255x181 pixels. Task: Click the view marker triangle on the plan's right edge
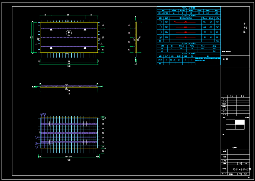click(x=99, y=39)
